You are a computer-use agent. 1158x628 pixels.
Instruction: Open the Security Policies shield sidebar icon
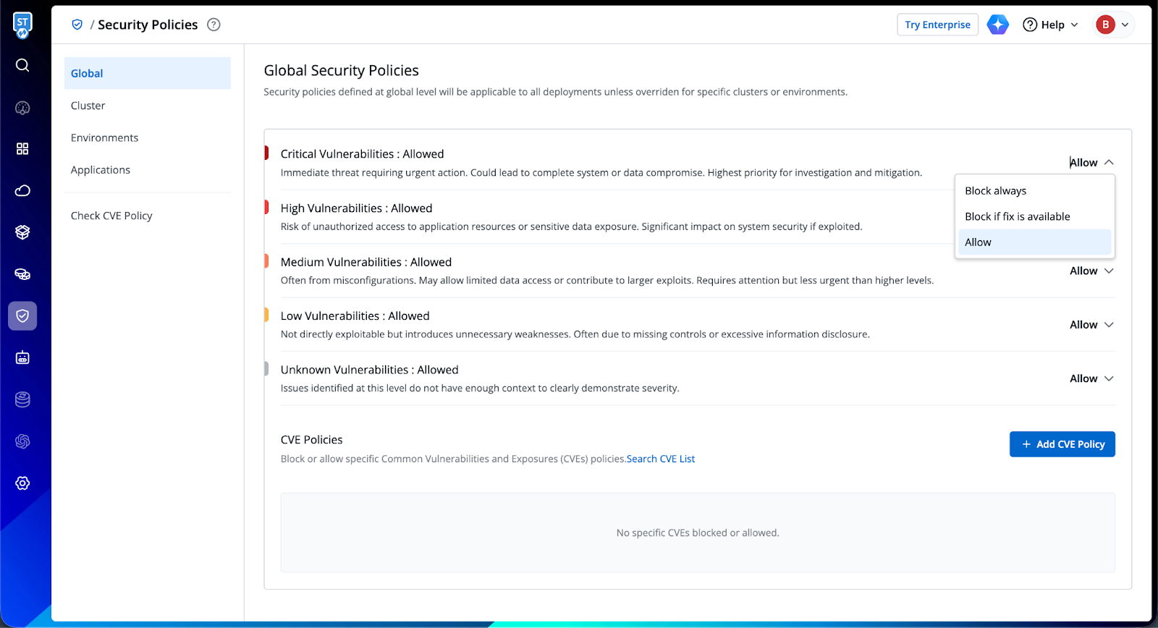coord(22,316)
